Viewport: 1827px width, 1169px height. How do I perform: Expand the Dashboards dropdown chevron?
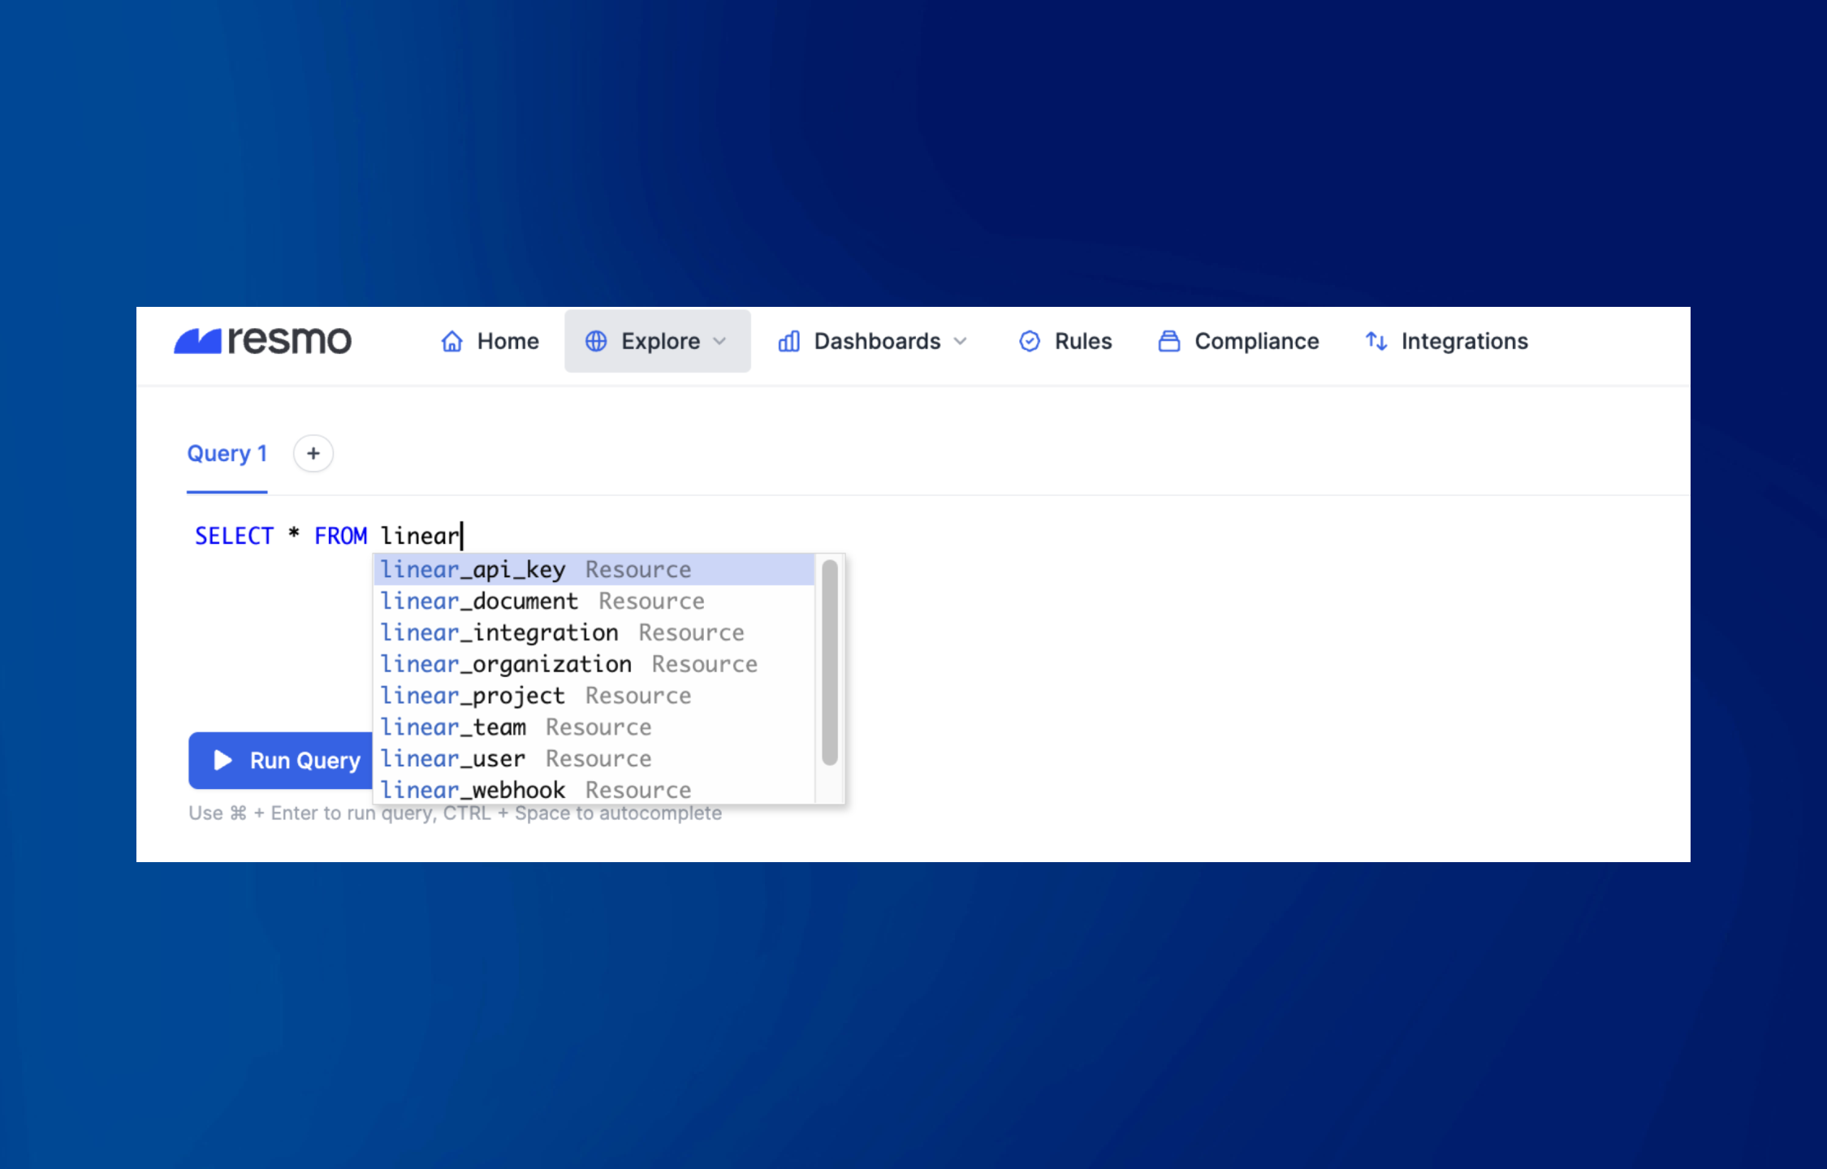pos(961,341)
